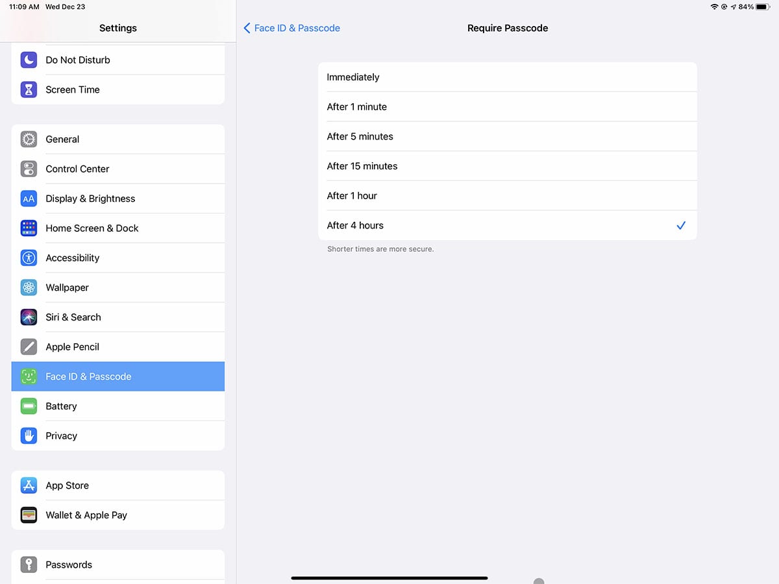Tap the Screen Time hourglass icon
This screenshot has width=779, height=584.
29,90
